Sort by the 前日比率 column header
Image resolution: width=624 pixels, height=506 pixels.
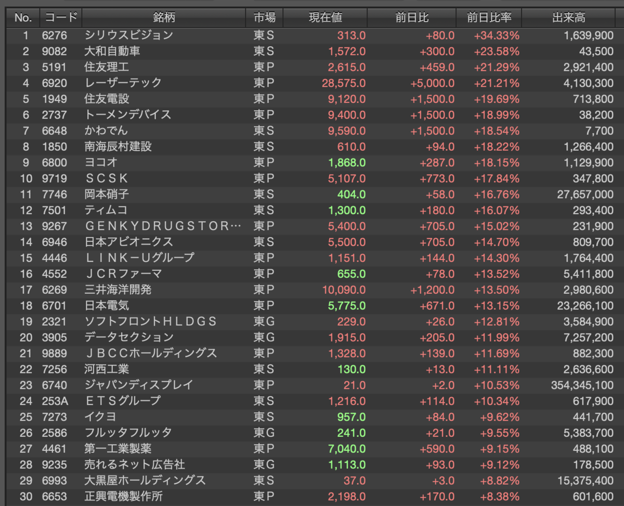click(x=489, y=18)
